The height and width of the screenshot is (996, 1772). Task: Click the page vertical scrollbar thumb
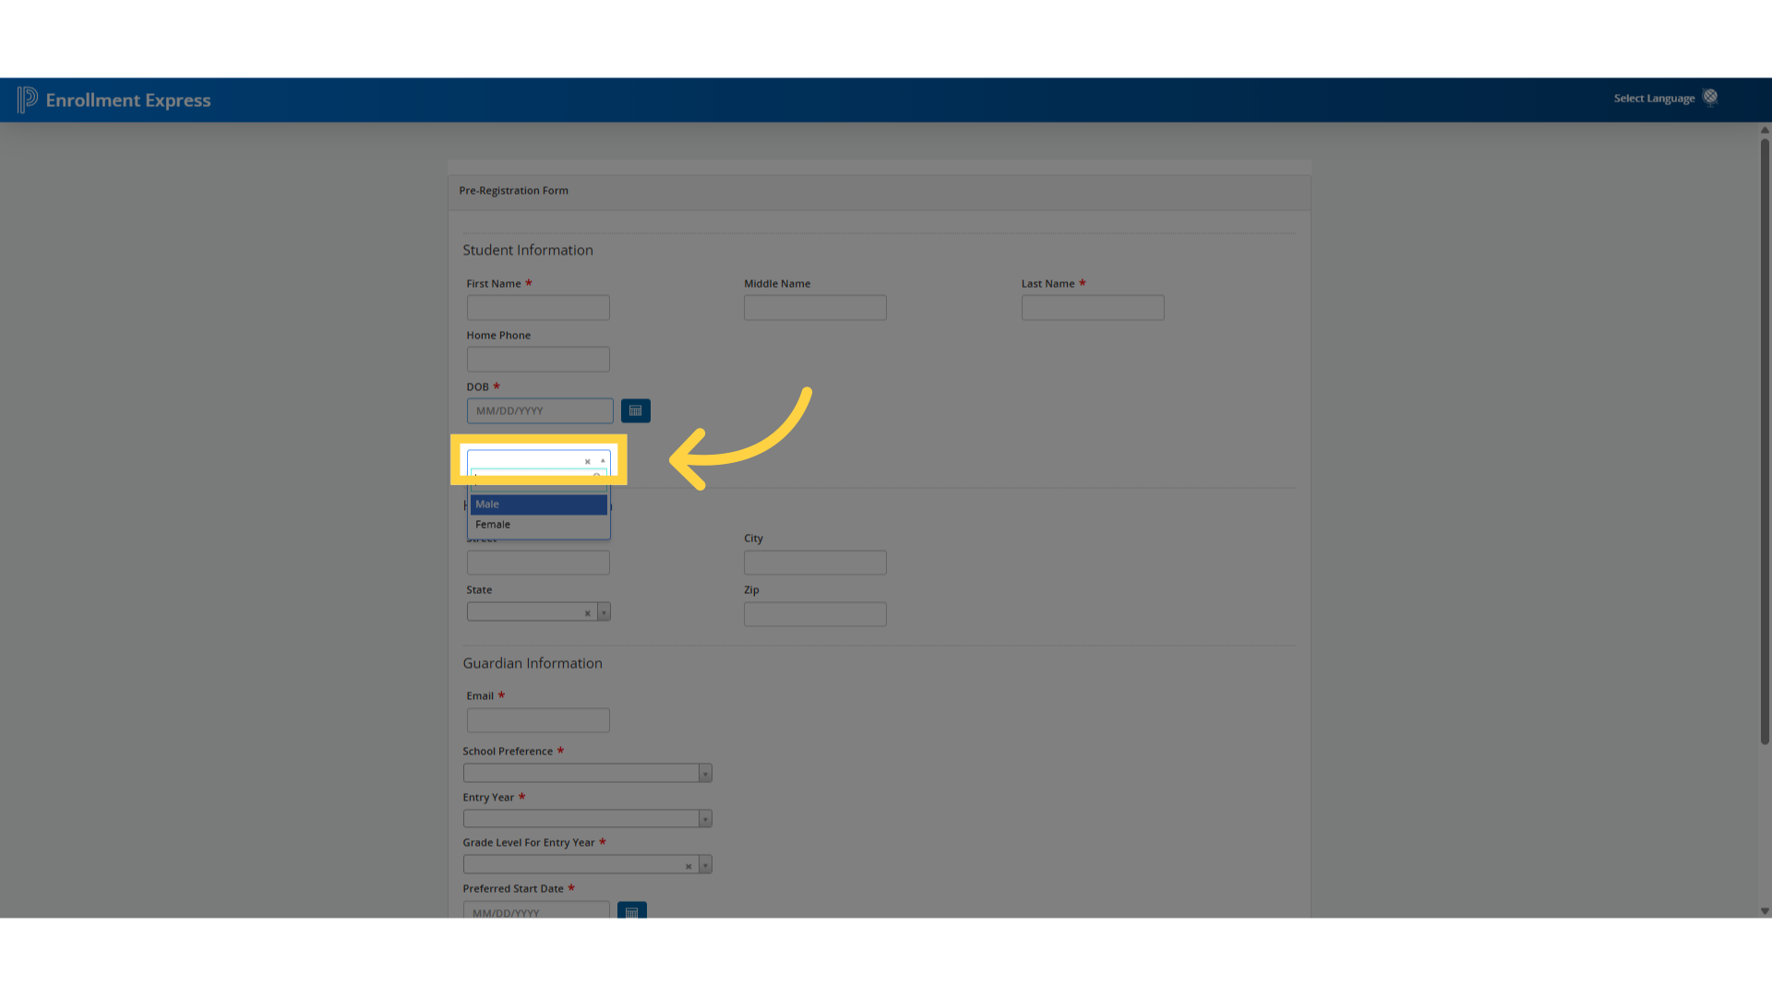tap(1765, 441)
